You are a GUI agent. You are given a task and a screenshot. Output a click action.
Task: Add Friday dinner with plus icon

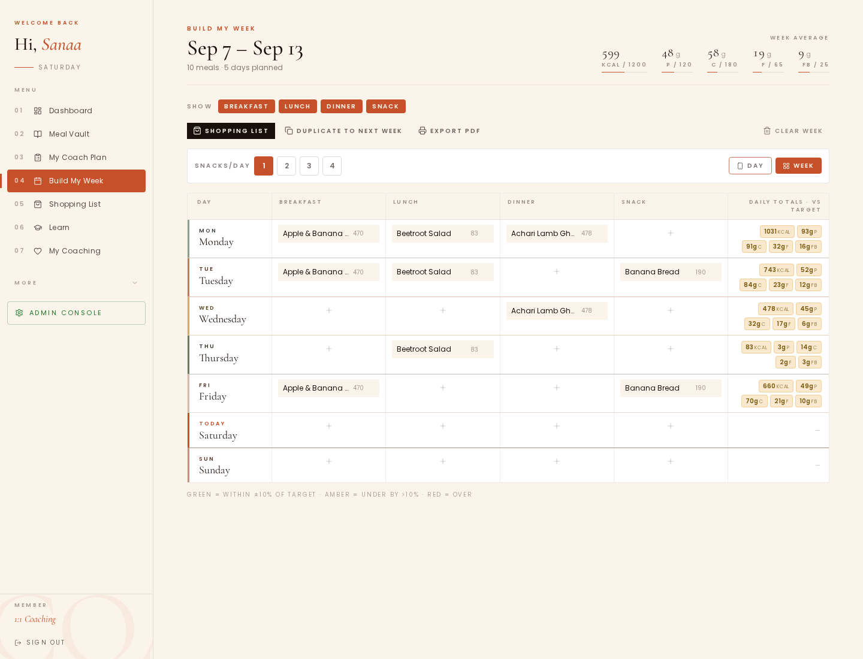(x=557, y=388)
